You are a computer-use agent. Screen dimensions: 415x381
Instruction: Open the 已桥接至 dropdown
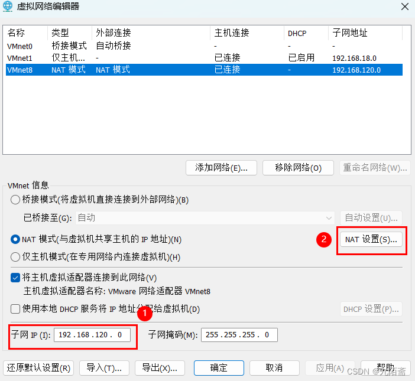tap(205, 218)
